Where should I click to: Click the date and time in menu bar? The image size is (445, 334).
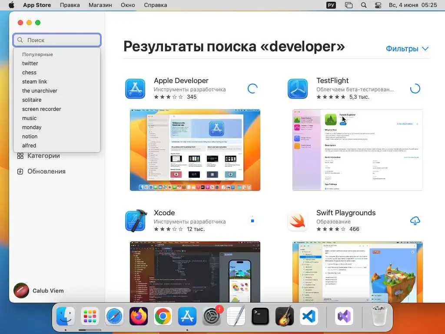click(x=413, y=5)
